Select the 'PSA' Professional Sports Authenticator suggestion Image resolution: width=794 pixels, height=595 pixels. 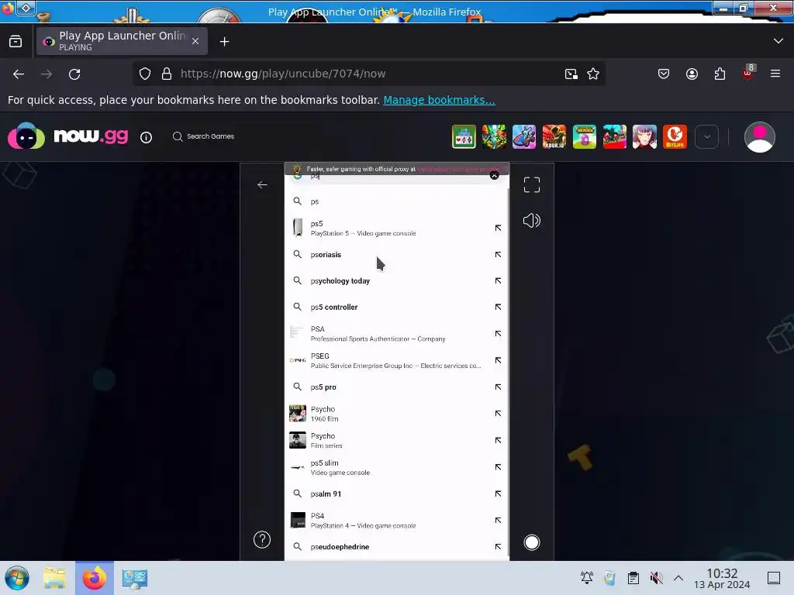(x=397, y=333)
